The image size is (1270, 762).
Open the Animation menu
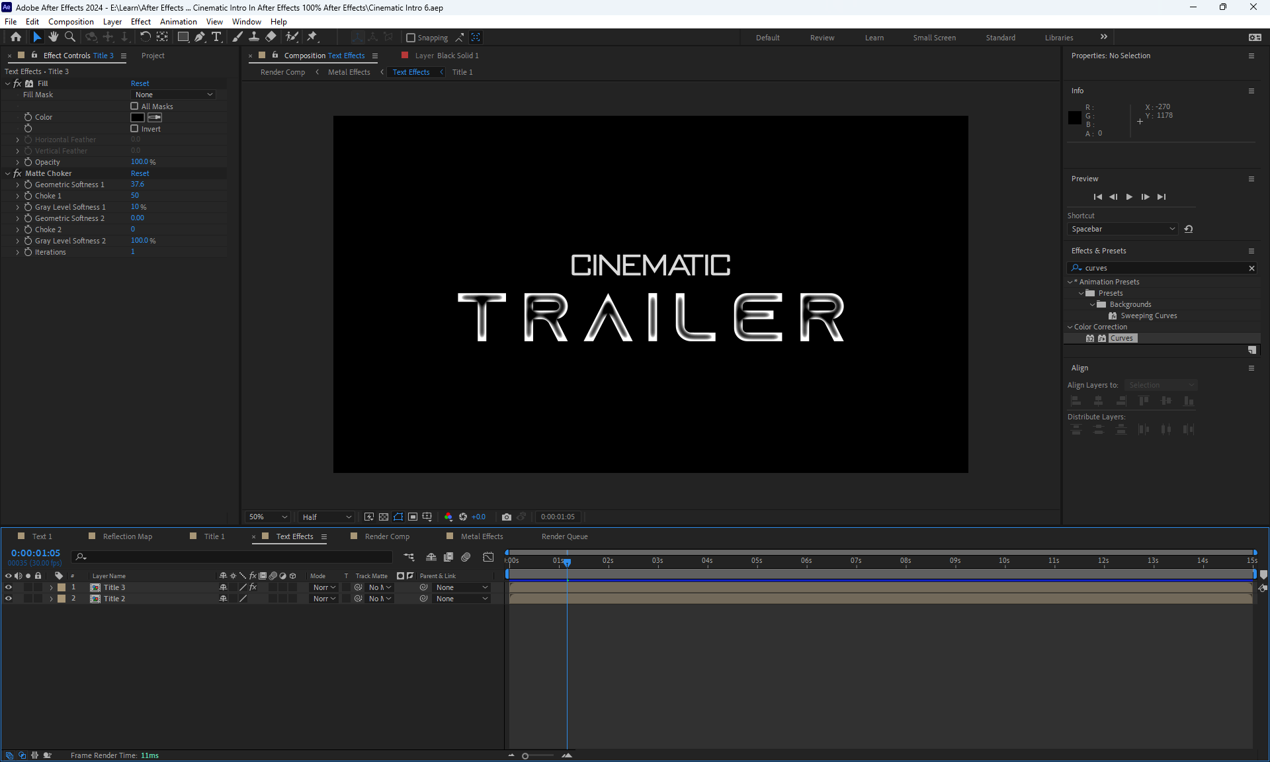tap(178, 21)
